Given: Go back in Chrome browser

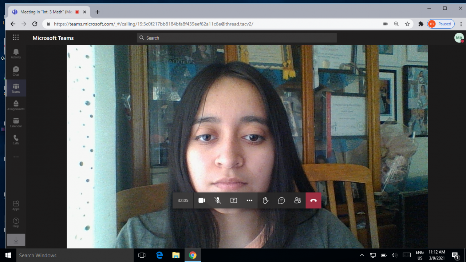Looking at the screenshot, I should click(x=13, y=24).
